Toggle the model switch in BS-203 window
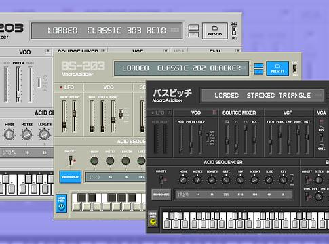The image size is (329, 244). tap(294, 68)
